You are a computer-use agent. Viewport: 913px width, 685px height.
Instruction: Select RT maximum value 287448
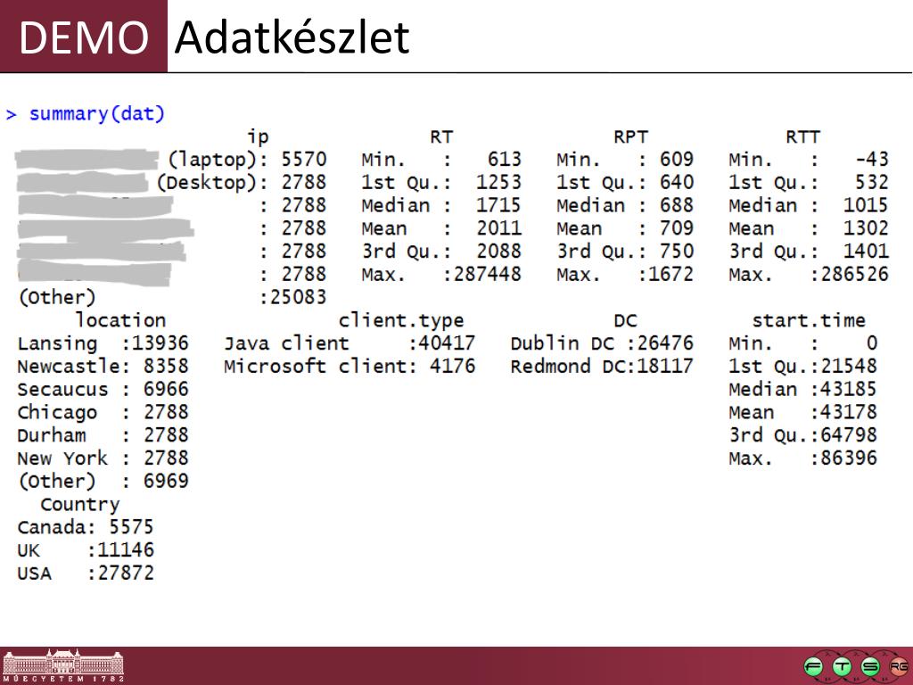pos(488,274)
